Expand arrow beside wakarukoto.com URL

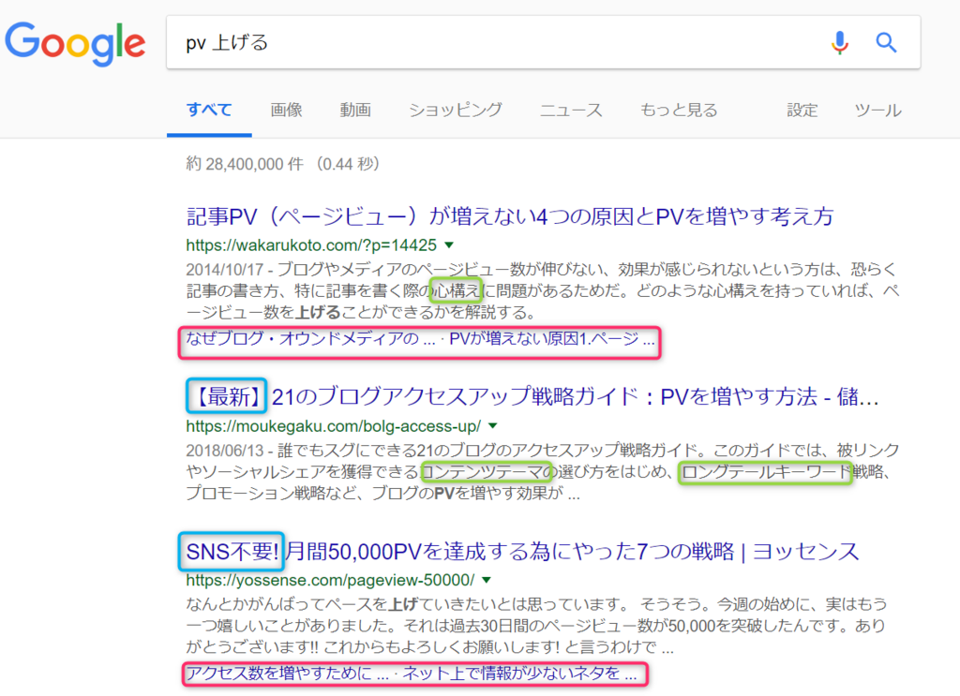[x=449, y=245]
